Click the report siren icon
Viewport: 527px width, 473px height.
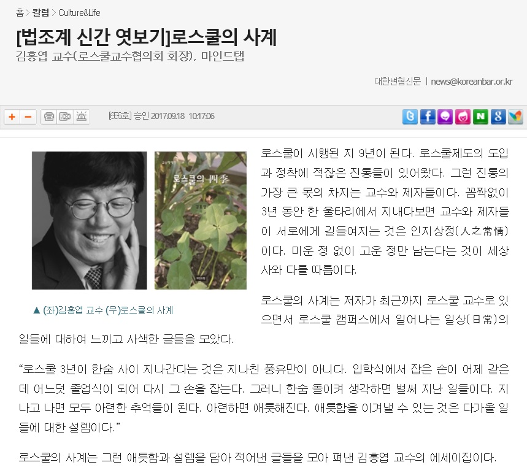coord(82,117)
